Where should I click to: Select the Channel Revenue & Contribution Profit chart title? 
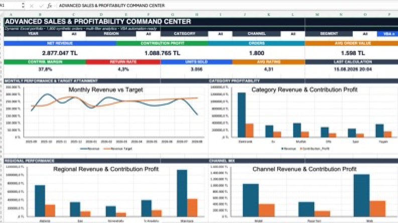(x=304, y=169)
